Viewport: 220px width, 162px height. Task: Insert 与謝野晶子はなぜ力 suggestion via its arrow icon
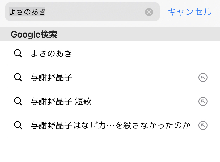coord(203,125)
